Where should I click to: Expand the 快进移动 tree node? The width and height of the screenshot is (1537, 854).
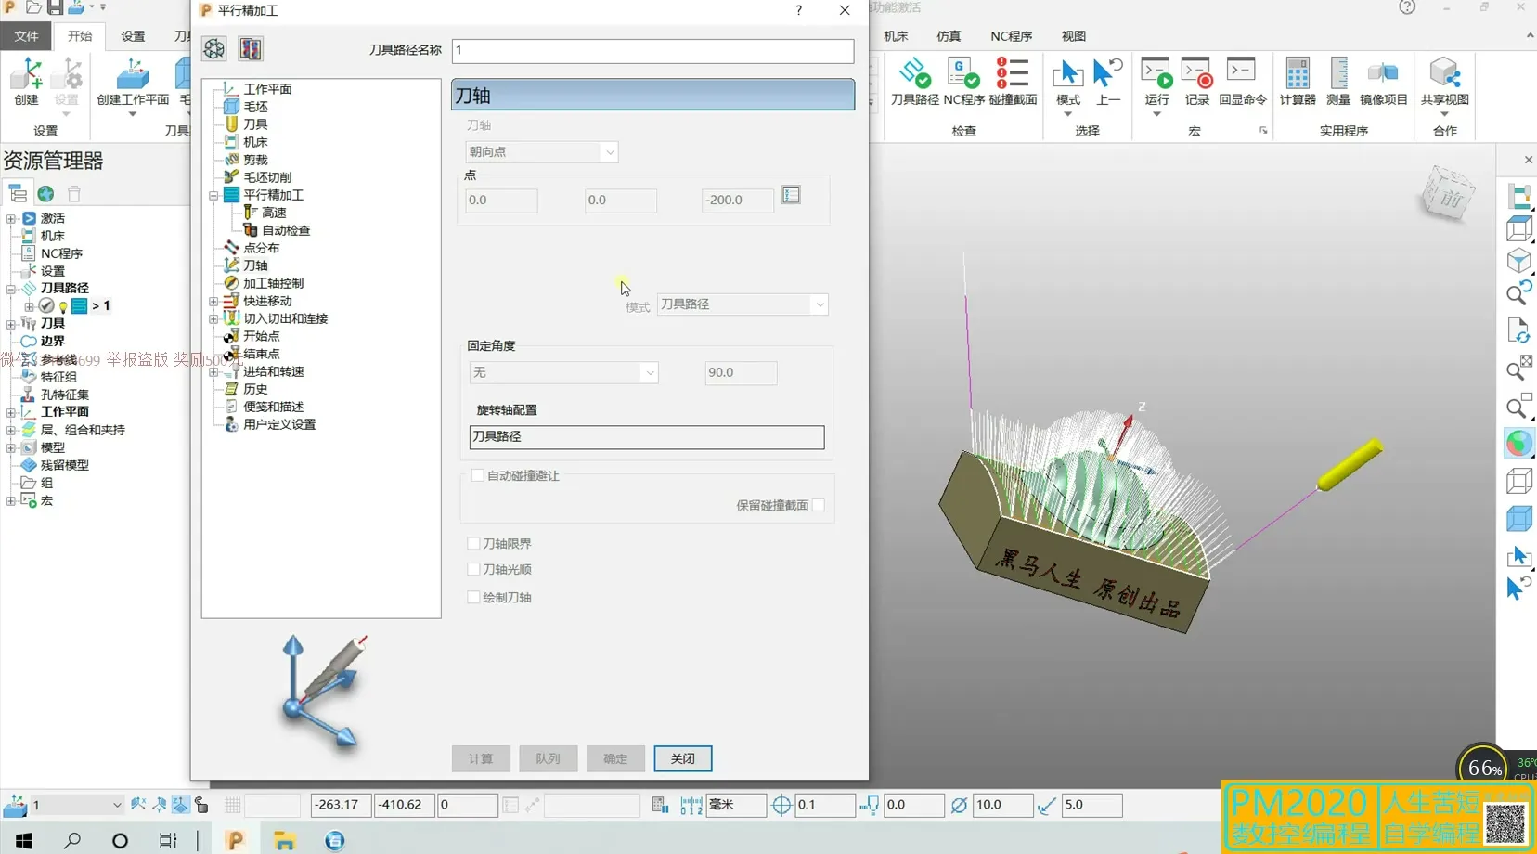tap(213, 302)
